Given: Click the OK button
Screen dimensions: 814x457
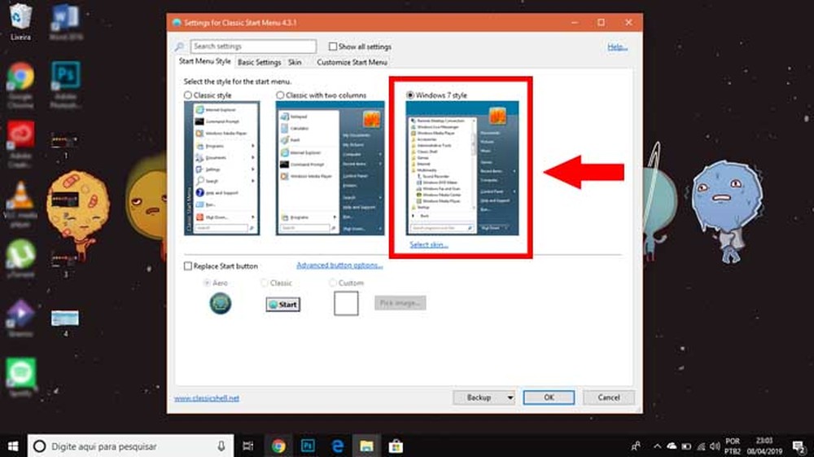Looking at the screenshot, I should (549, 398).
